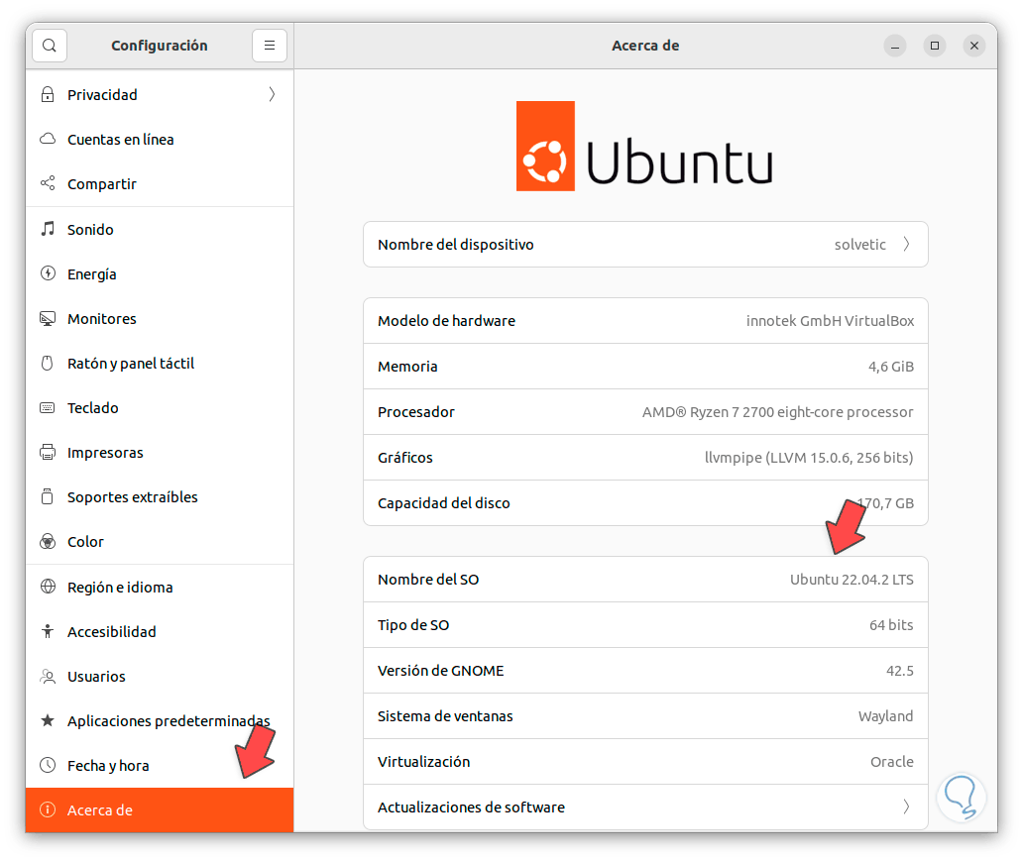Click the Ratón y panel táctil mouse icon
Screen dimensions: 1023x861
pyautogui.click(x=48, y=363)
